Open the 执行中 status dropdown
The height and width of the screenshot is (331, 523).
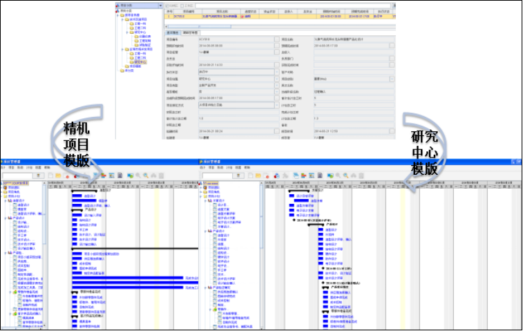coord(277,71)
